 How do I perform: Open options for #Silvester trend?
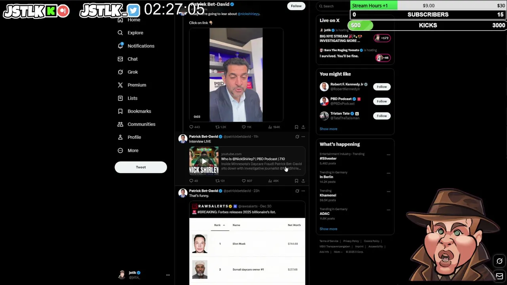388,155
